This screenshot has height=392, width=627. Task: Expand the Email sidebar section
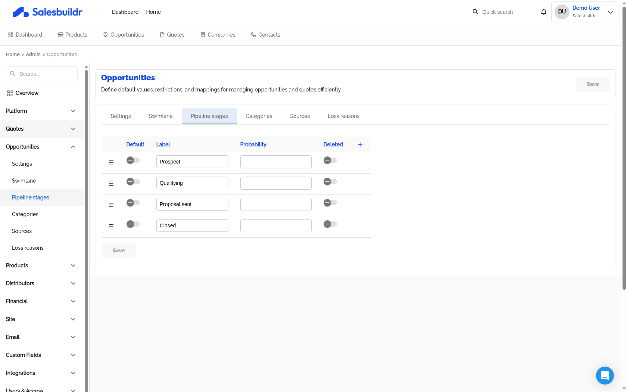pos(41,337)
